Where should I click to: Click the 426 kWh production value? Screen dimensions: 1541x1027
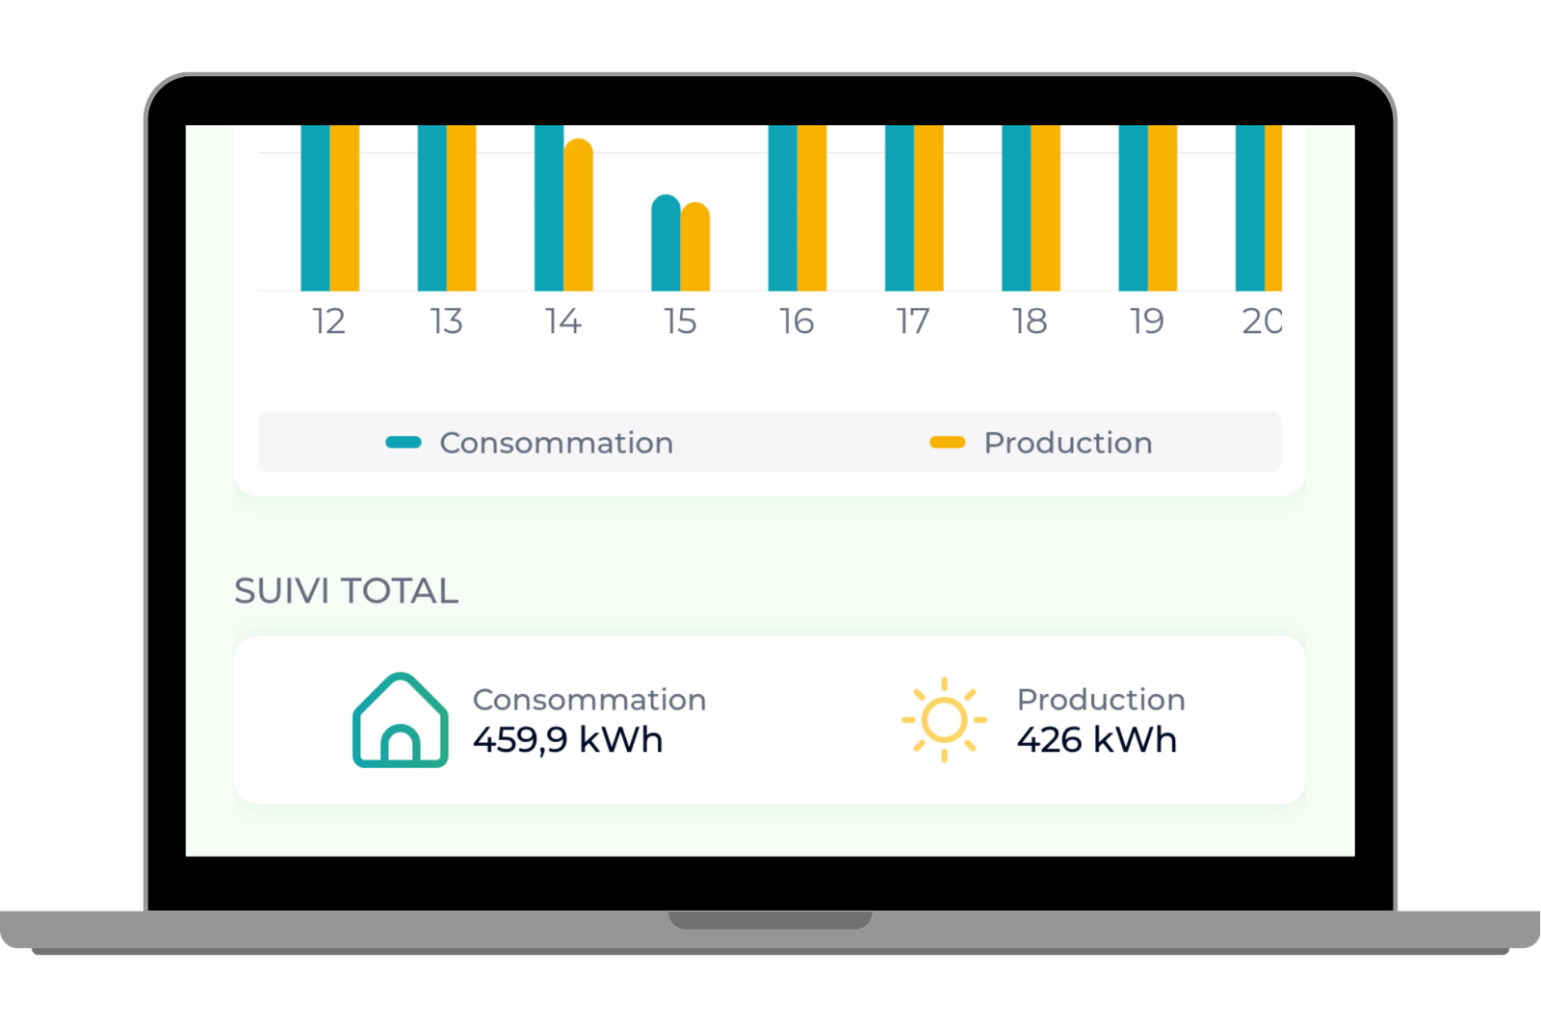pos(1096,740)
